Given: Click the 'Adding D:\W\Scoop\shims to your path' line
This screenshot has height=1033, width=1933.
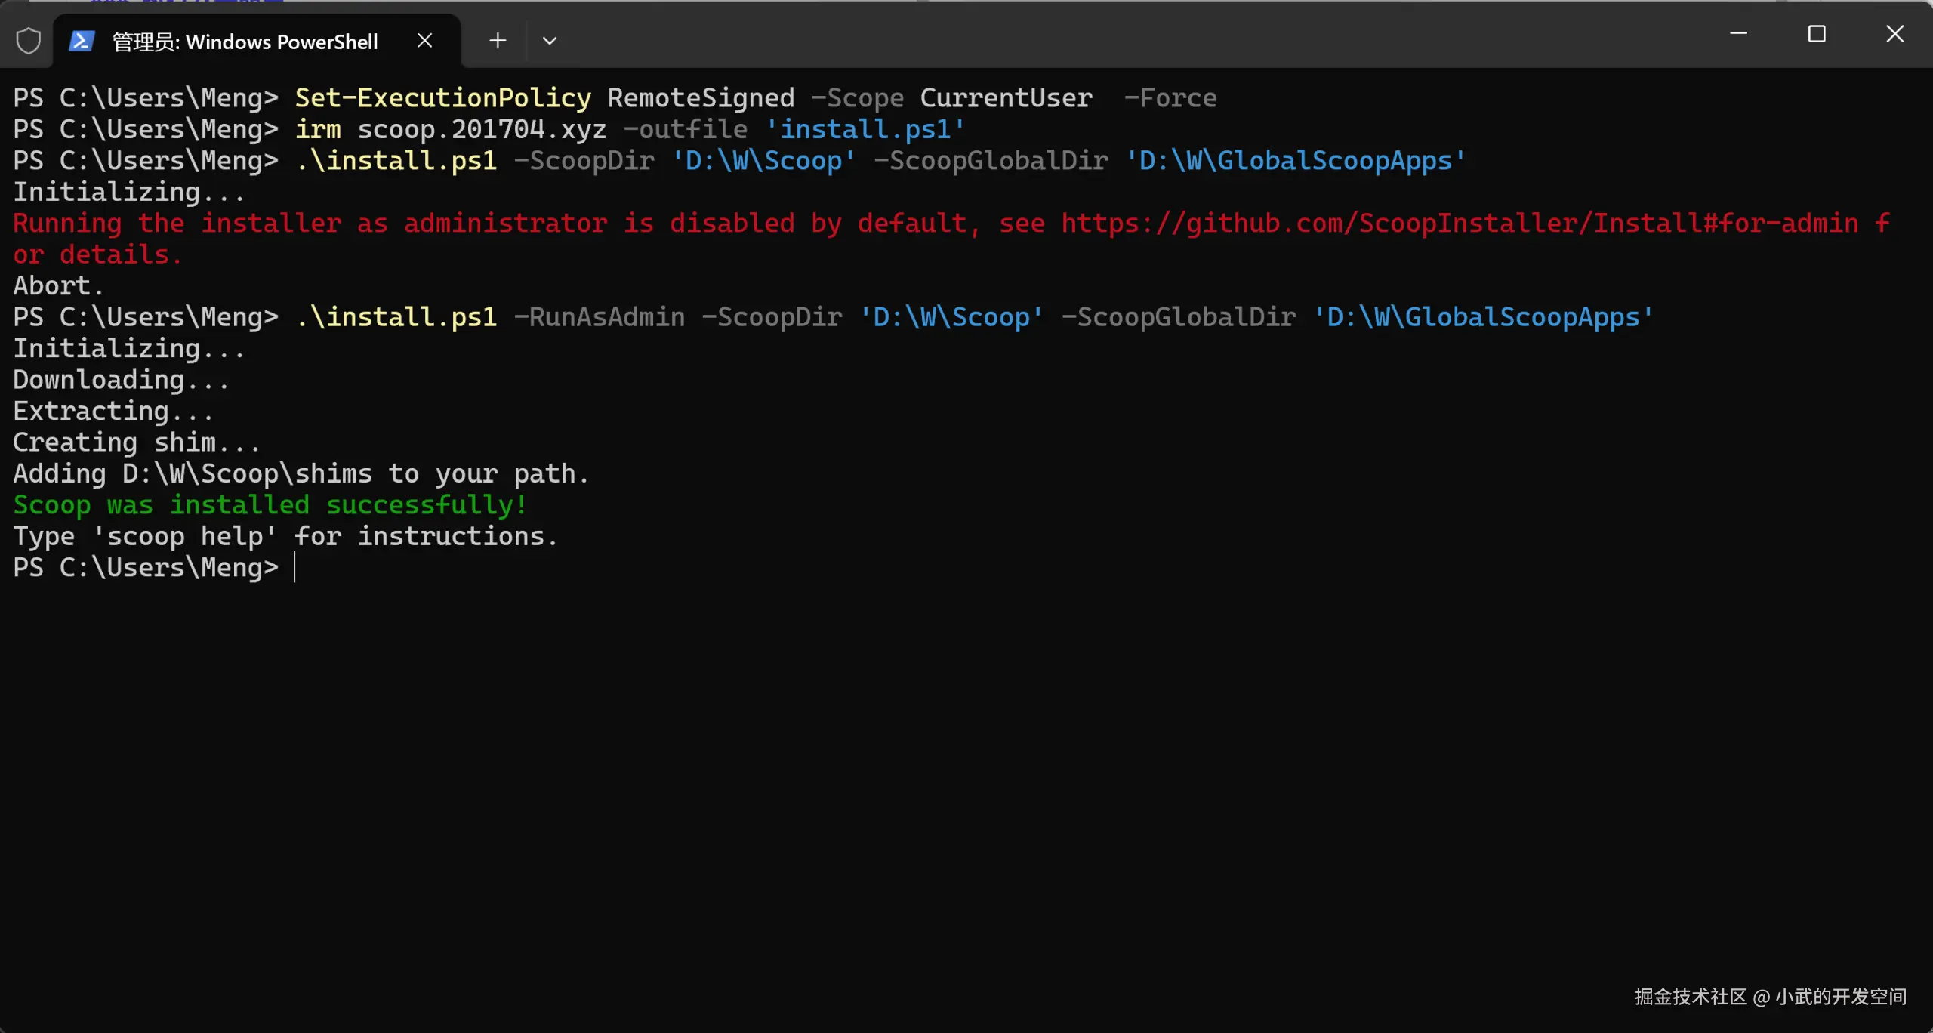Looking at the screenshot, I should tap(301, 474).
